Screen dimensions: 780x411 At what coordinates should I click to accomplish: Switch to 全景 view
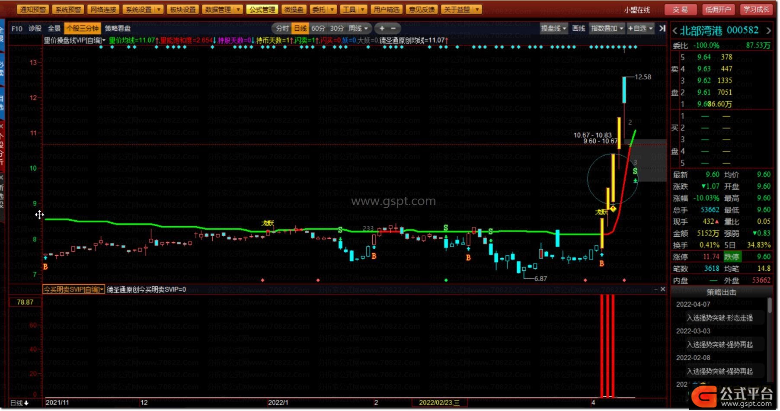coord(54,29)
